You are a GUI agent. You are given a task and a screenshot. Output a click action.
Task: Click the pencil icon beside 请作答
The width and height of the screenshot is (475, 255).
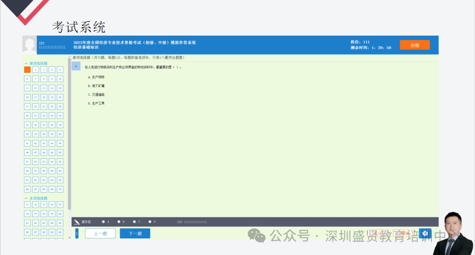point(77,222)
